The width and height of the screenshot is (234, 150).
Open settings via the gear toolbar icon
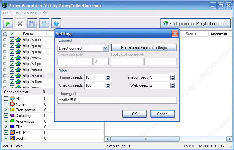[x=44, y=23]
